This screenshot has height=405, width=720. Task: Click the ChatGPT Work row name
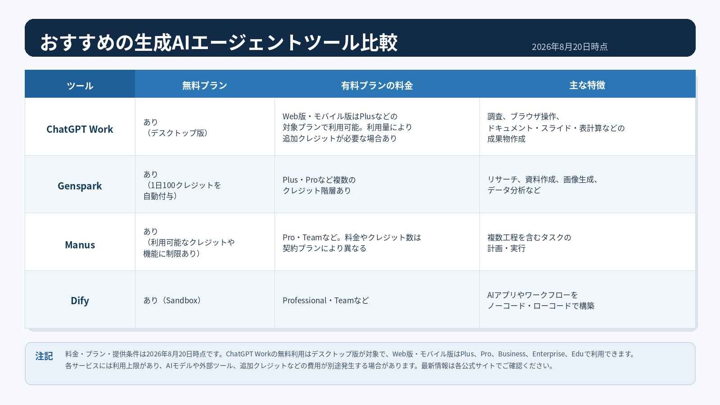(x=80, y=129)
